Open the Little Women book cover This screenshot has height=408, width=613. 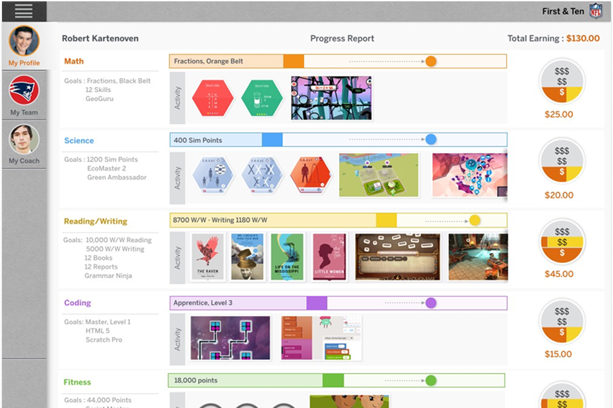(329, 257)
